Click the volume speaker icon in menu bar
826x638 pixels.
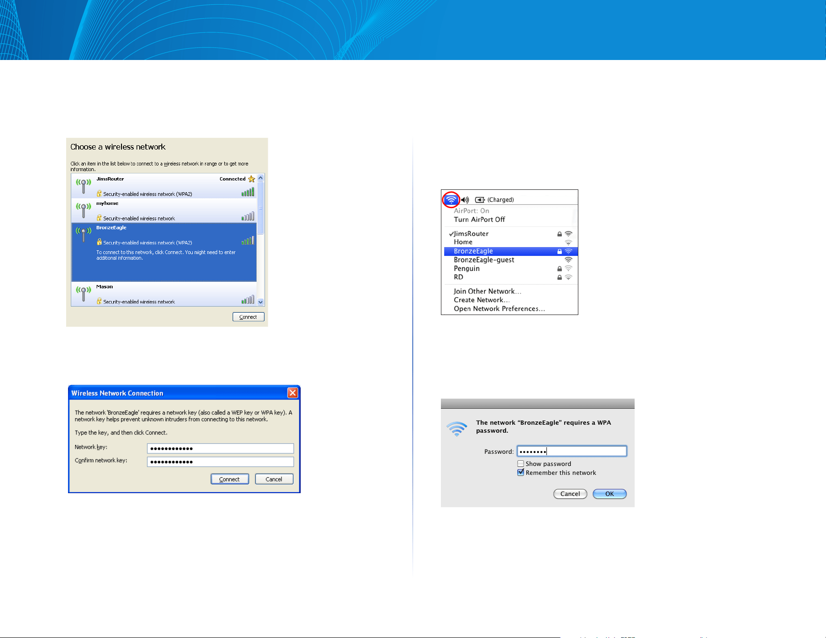click(465, 200)
